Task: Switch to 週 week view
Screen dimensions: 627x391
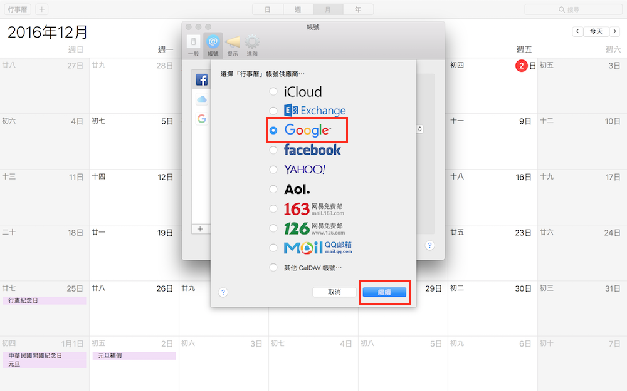Action: (298, 9)
